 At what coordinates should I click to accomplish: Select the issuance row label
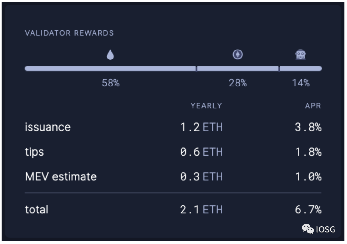(x=48, y=127)
